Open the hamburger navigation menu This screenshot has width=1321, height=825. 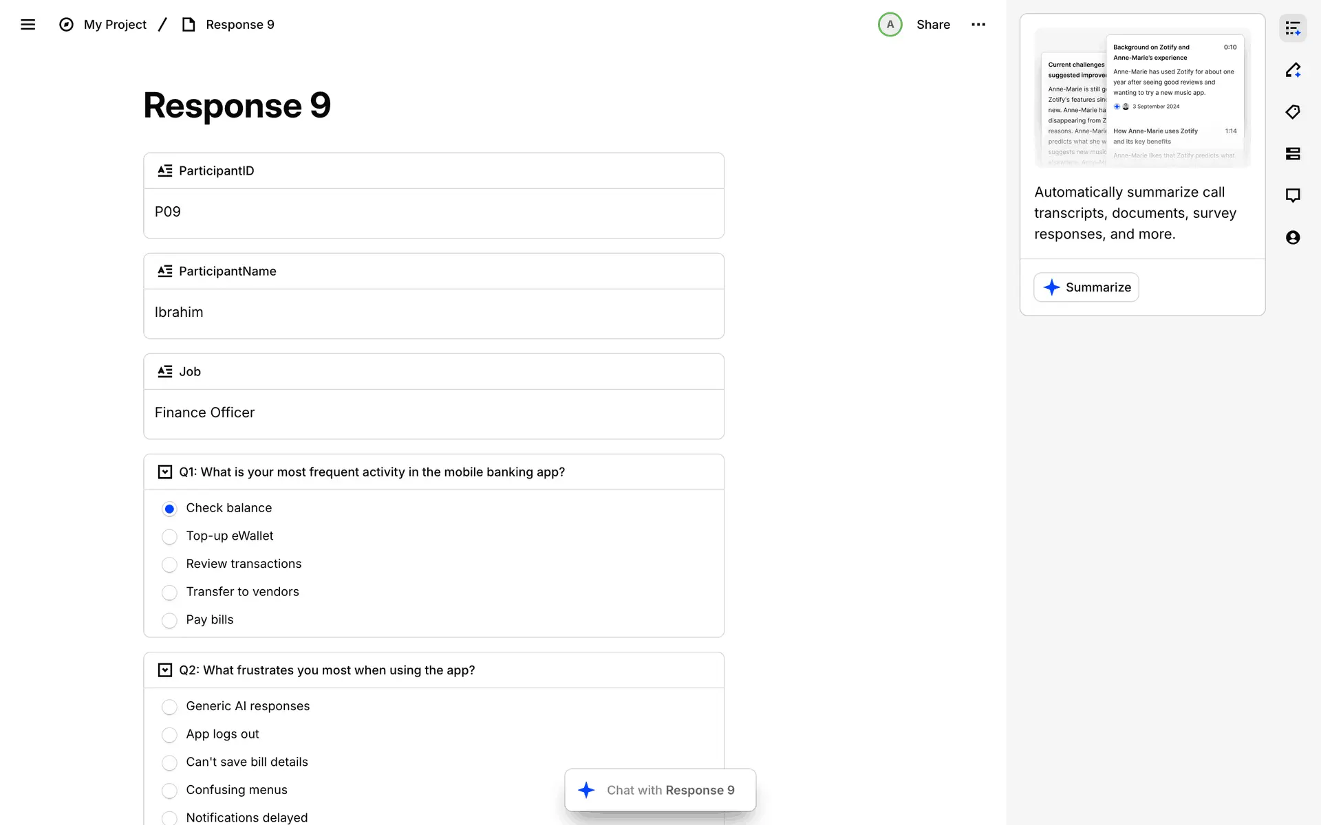[28, 25]
